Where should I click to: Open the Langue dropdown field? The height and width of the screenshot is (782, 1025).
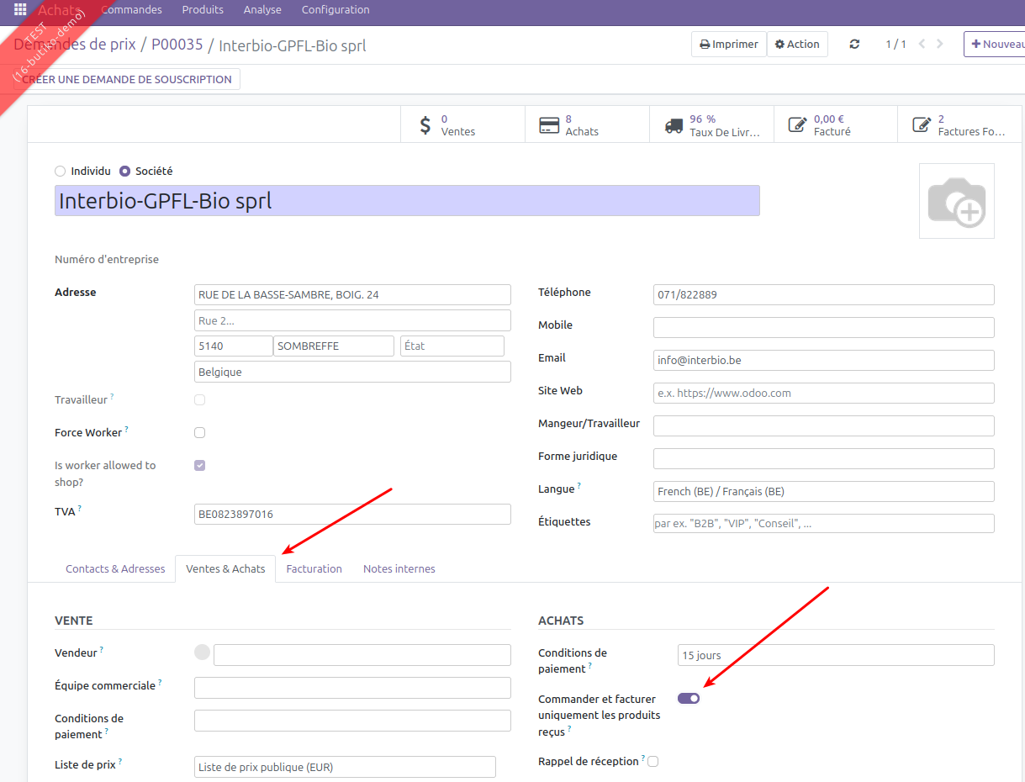823,492
